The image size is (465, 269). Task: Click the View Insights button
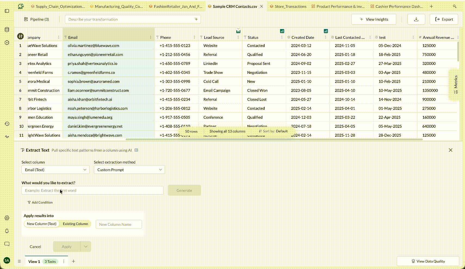click(374, 19)
